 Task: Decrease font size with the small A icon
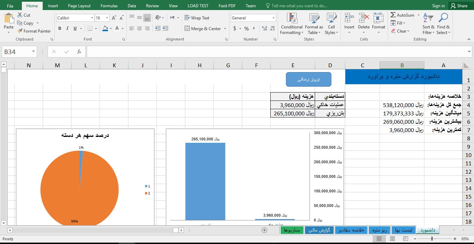(121, 18)
